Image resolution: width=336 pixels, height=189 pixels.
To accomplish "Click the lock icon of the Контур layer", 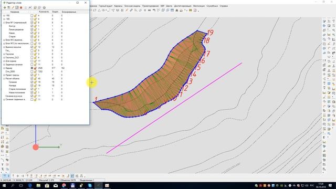I will point(36,26).
